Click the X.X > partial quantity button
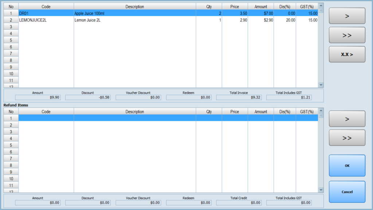The width and height of the screenshot is (373, 210). [x=347, y=54]
